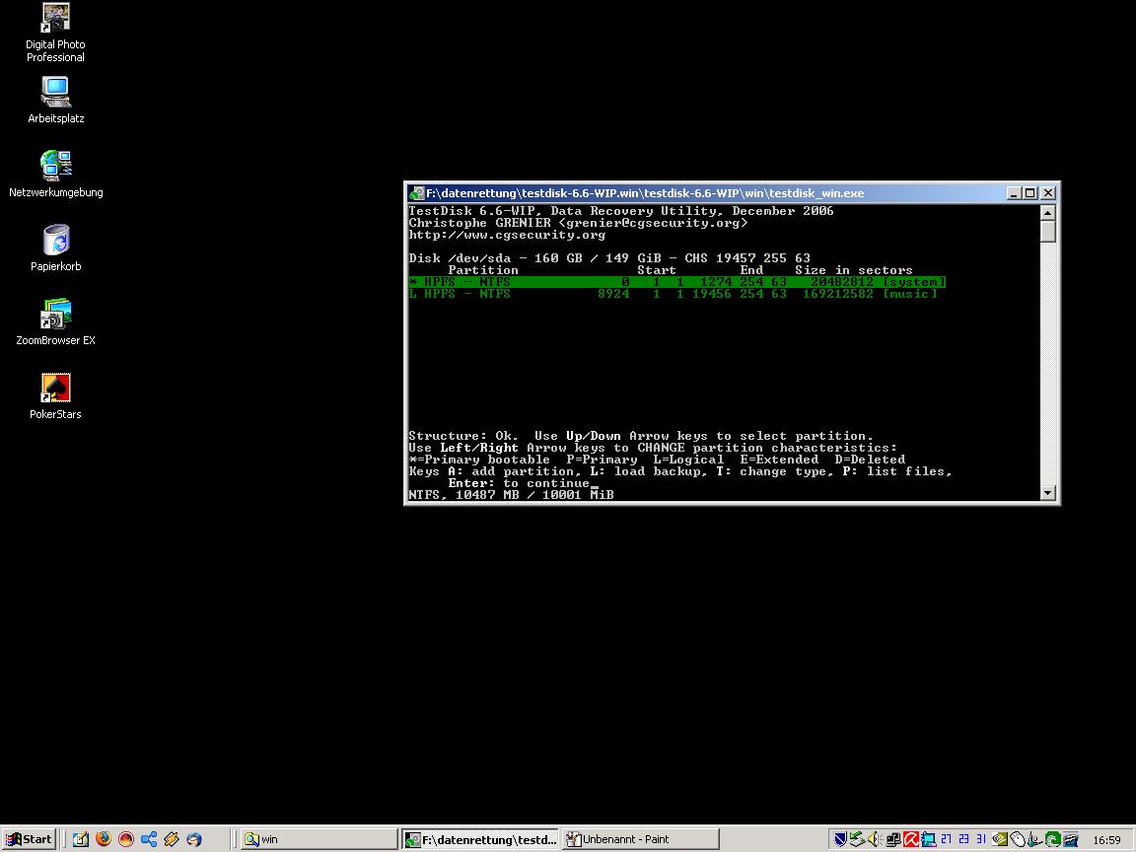
Task: Open the volume speaker tray icon
Action: tap(873, 839)
